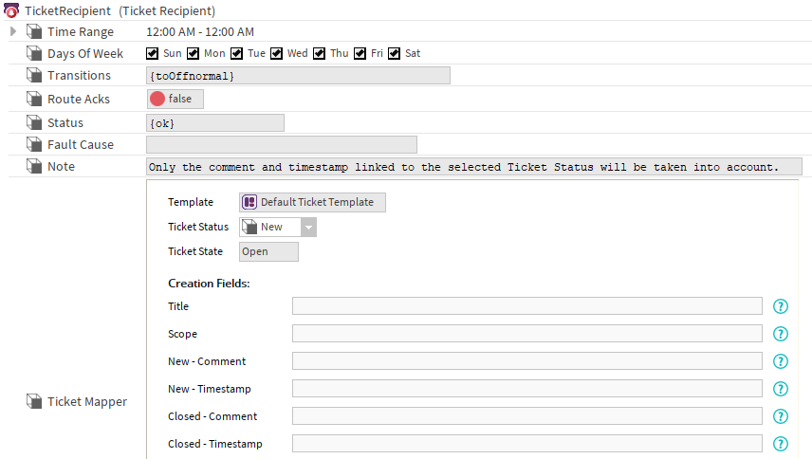Uncheck the Wed day checkbox

[x=277, y=53]
